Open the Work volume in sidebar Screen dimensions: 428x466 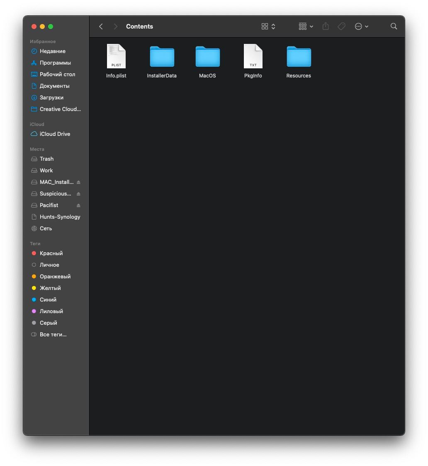tap(56, 170)
